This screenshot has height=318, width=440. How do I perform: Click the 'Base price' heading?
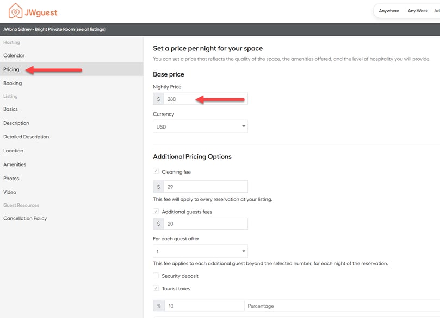169,74
